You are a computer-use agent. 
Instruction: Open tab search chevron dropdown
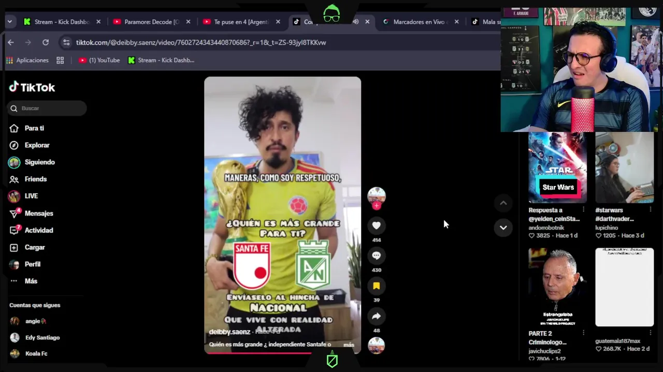click(9, 22)
